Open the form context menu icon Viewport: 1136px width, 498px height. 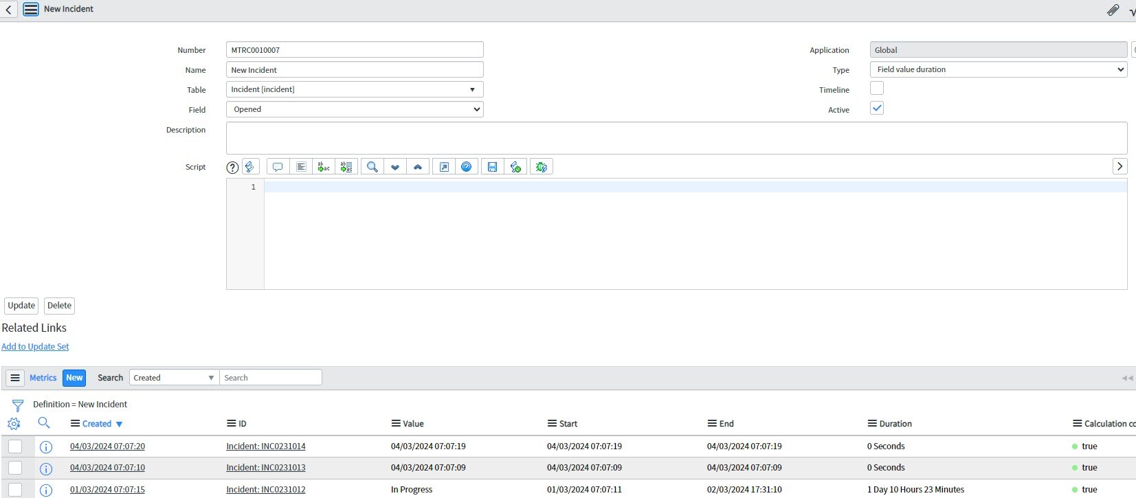tap(31, 10)
